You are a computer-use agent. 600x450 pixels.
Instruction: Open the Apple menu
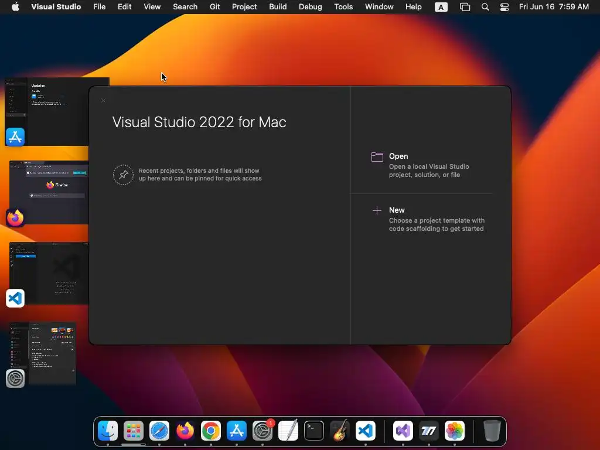tap(15, 6)
